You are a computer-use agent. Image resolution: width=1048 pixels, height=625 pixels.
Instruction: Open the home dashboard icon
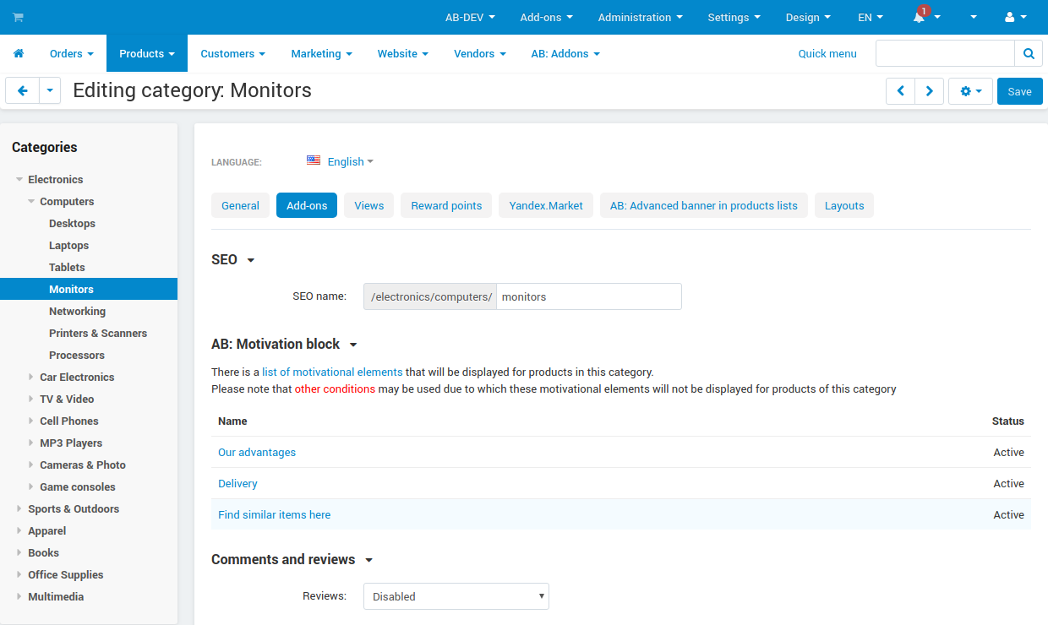[19, 53]
